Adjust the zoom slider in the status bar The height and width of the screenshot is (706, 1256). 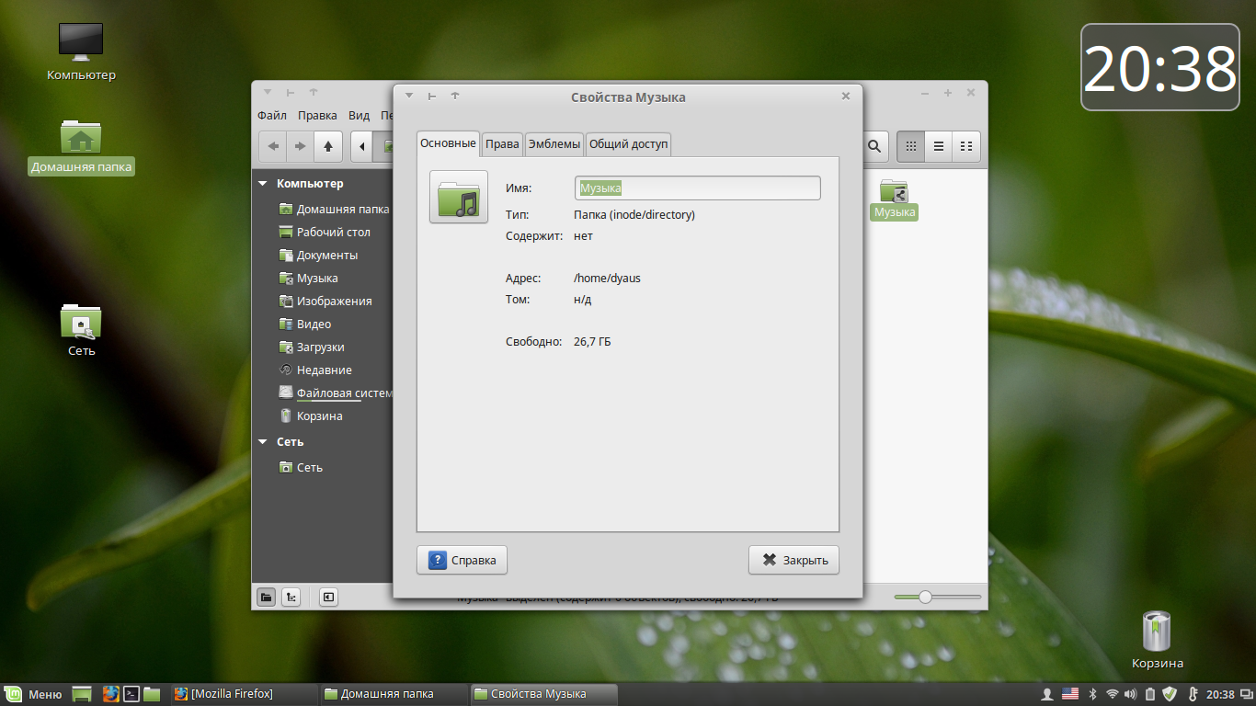pyautogui.click(x=925, y=597)
